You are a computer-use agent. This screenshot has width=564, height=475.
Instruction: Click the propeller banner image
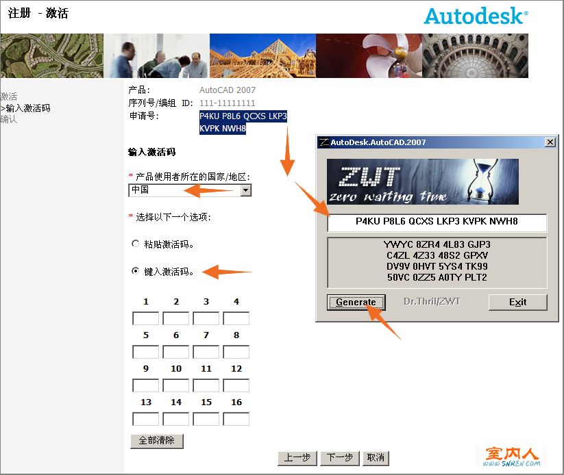[x=369, y=55]
